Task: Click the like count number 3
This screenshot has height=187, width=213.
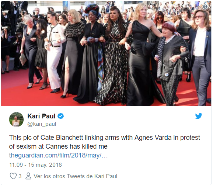Action: point(20,176)
